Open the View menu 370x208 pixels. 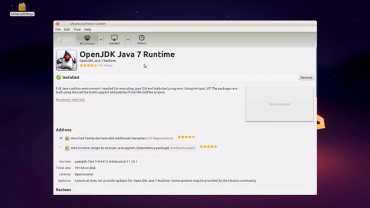[x=77, y=29]
